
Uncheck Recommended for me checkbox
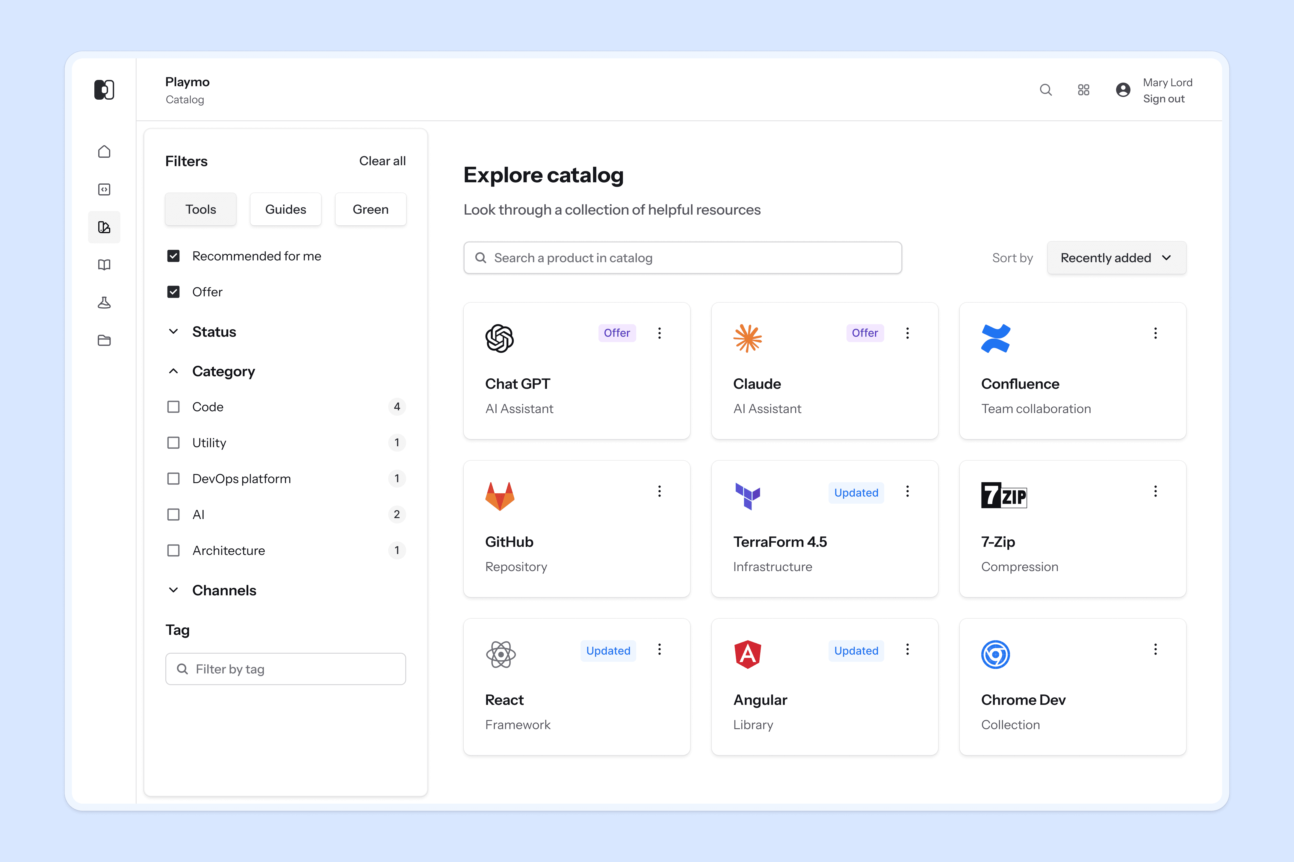[173, 256]
